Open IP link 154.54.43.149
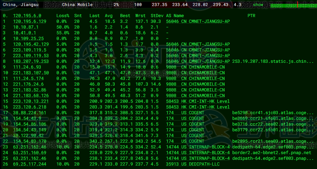This screenshot has height=169, width=317. [x=30, y=130]
